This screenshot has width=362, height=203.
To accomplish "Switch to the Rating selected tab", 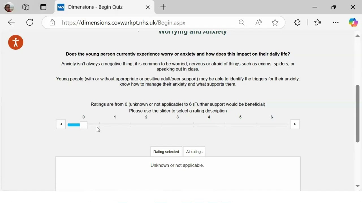I will pos(166,152).
